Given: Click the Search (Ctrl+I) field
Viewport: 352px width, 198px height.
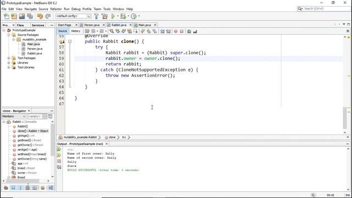Looking at the screenshot, I should (x=324, y=9).
